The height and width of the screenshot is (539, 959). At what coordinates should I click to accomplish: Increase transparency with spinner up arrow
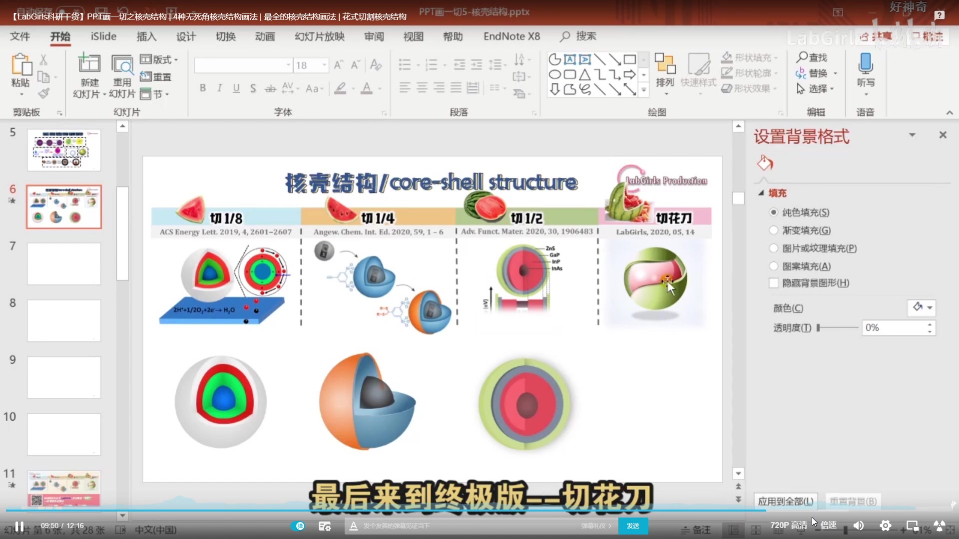point(930,324)
